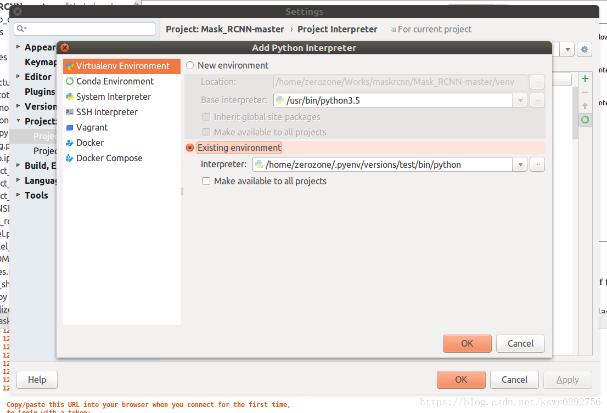This screenshot has height=413, width=607.
Task: Enable Make available to all projects under Existing environment
Action: pos(206,181)
